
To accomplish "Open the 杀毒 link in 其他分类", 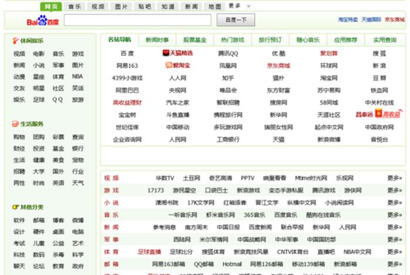I will click(x=58, y=255).
